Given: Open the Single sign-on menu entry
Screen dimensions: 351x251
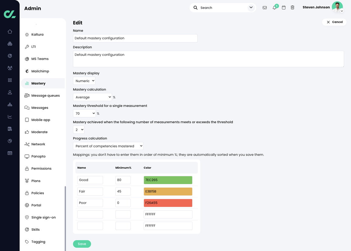Looking at the screenshot, I should pyautogui.click(x=44, y=217).
